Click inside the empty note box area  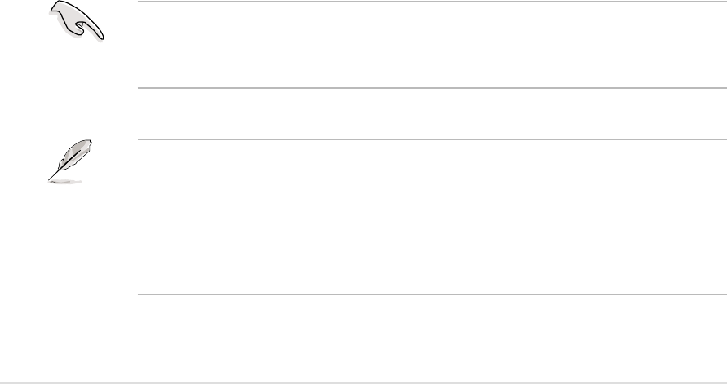[431, 217]
